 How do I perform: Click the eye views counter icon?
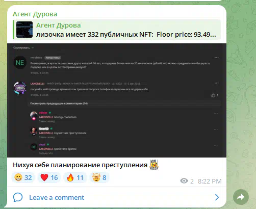(x=184, y=181)
